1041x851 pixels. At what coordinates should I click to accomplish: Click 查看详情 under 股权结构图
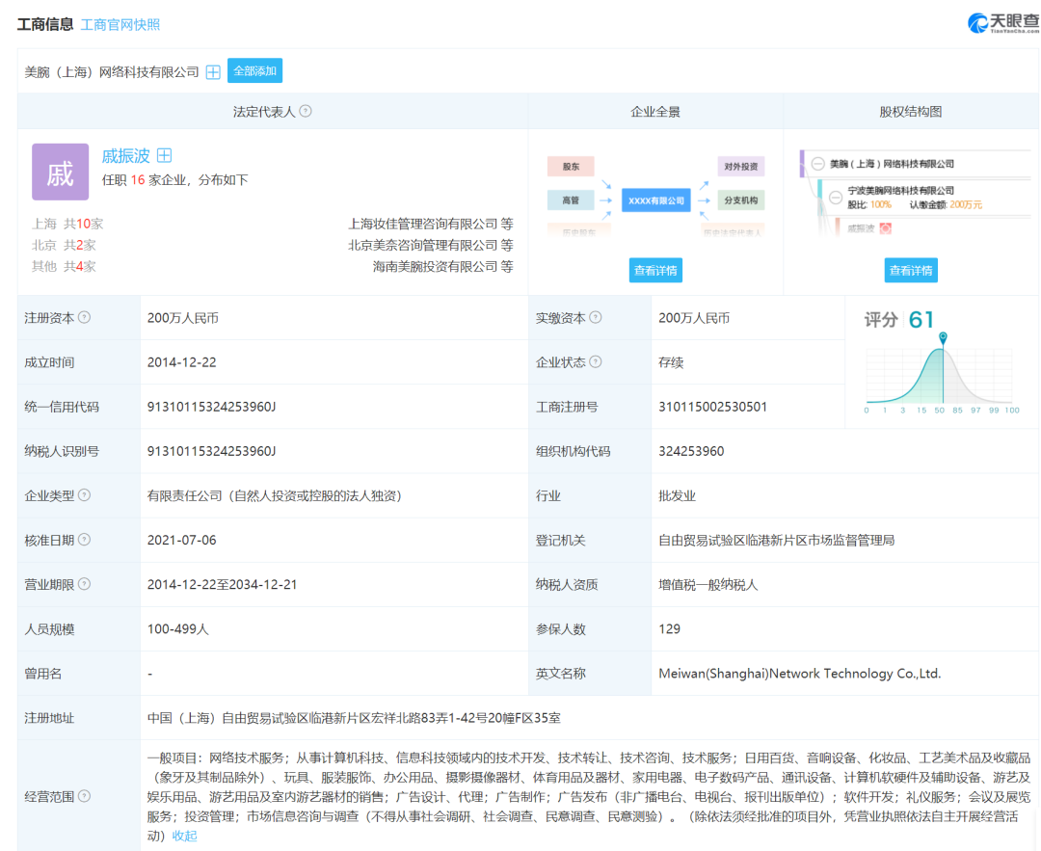911,270
